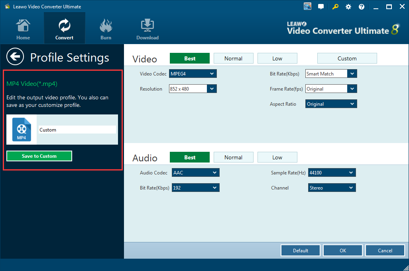The image size is (409, 271).
Task: Click the MP4 Video(*.mp4) heading text
Action: point(32,84)
